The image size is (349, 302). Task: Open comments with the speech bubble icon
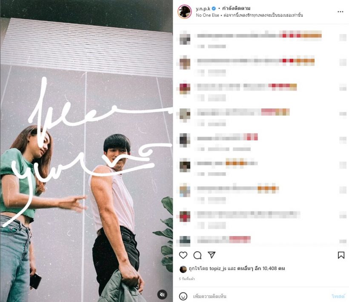coord(197,255)
